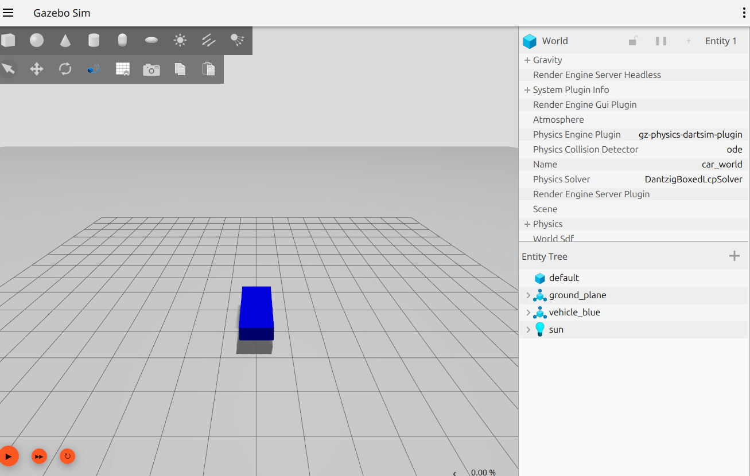This screenshot has height=476, width=750.
Task: Open the snap settings tool
Action: click(94, 69)
